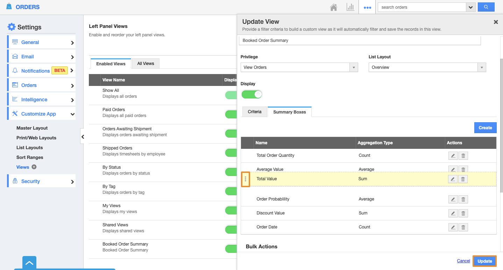
Task: Click the Update button
Action: (x=484, y=261)
